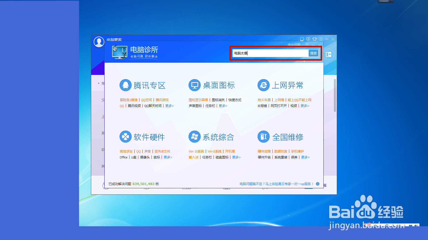This screenshot has width=428, height=240.
Task: Open the 输入法 link
Action: [x=194, y=157]
